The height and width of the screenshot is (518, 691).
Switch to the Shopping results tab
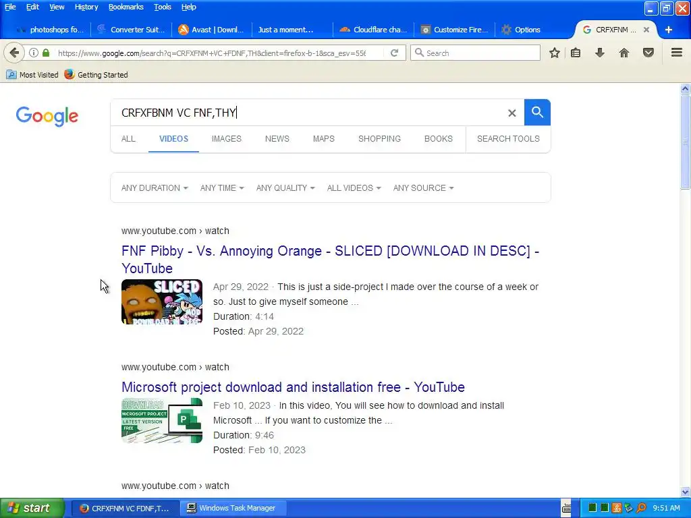point(379,139)
